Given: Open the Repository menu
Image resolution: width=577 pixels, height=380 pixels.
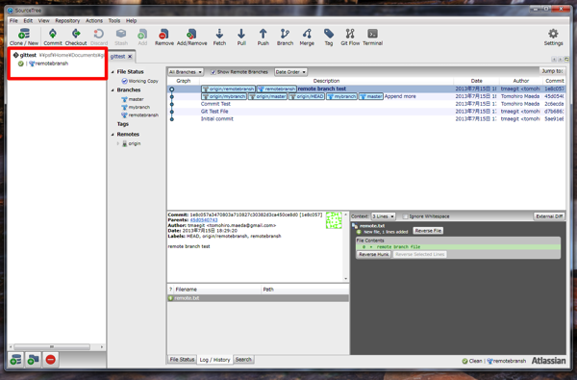Looking at the screenshot, I should point(67,20).
